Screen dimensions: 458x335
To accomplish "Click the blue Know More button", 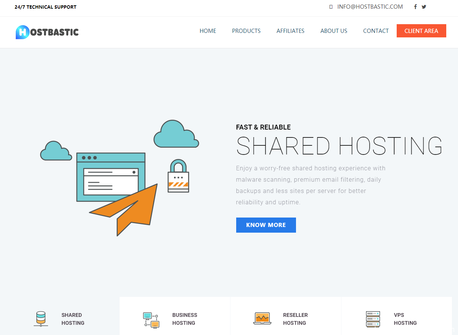I will [266, 225].
